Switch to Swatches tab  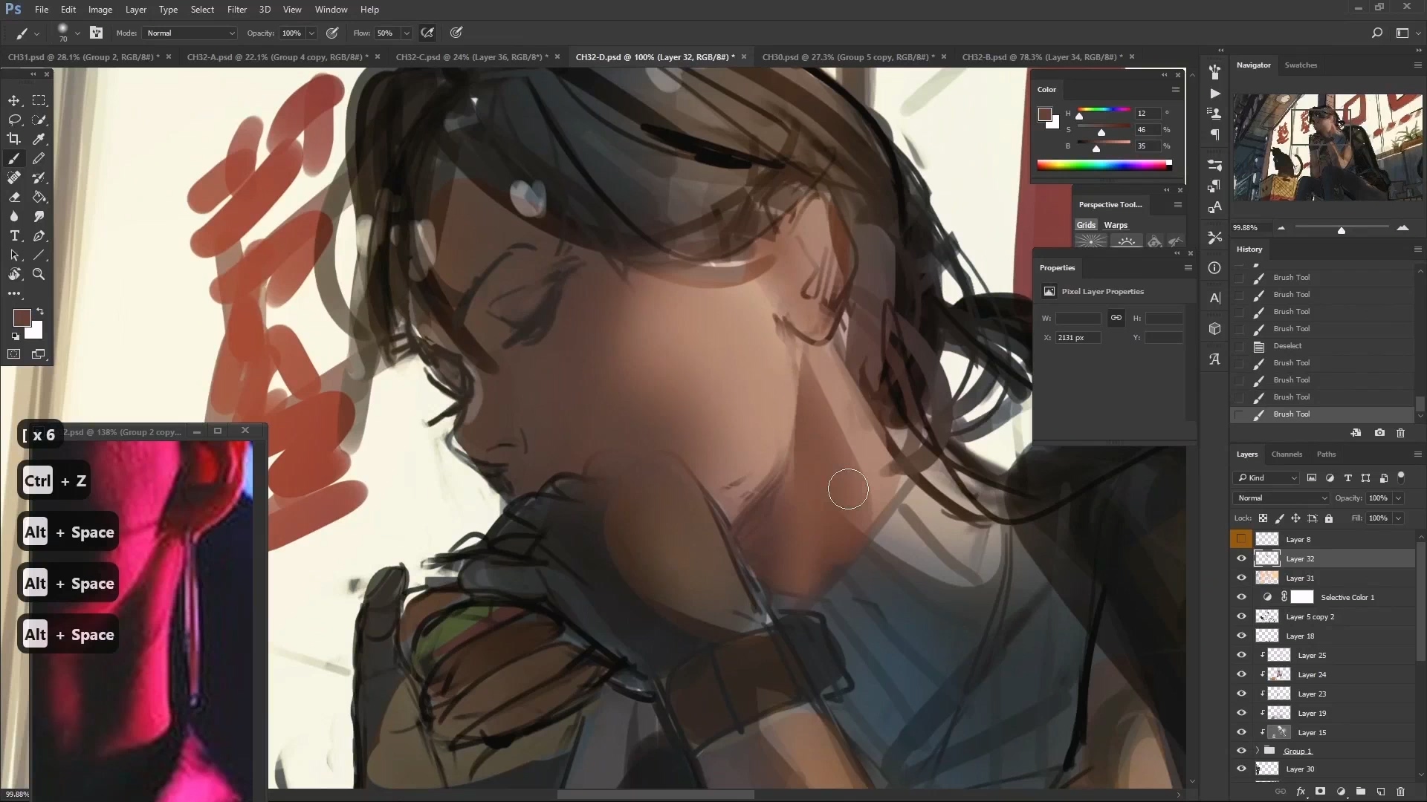(x=1301, y=65)
